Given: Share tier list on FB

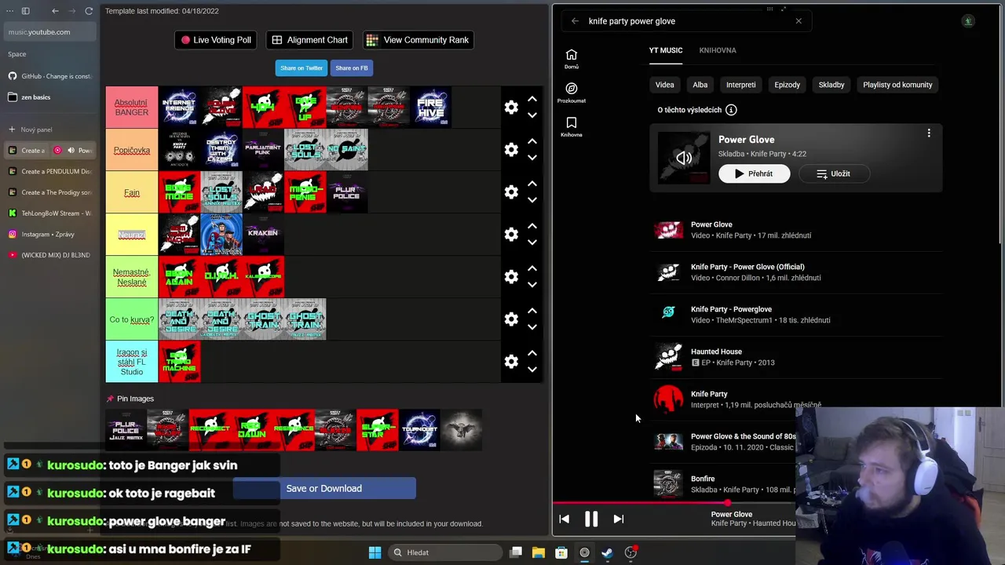Looking at the screenshot, I should pos(352,68).
